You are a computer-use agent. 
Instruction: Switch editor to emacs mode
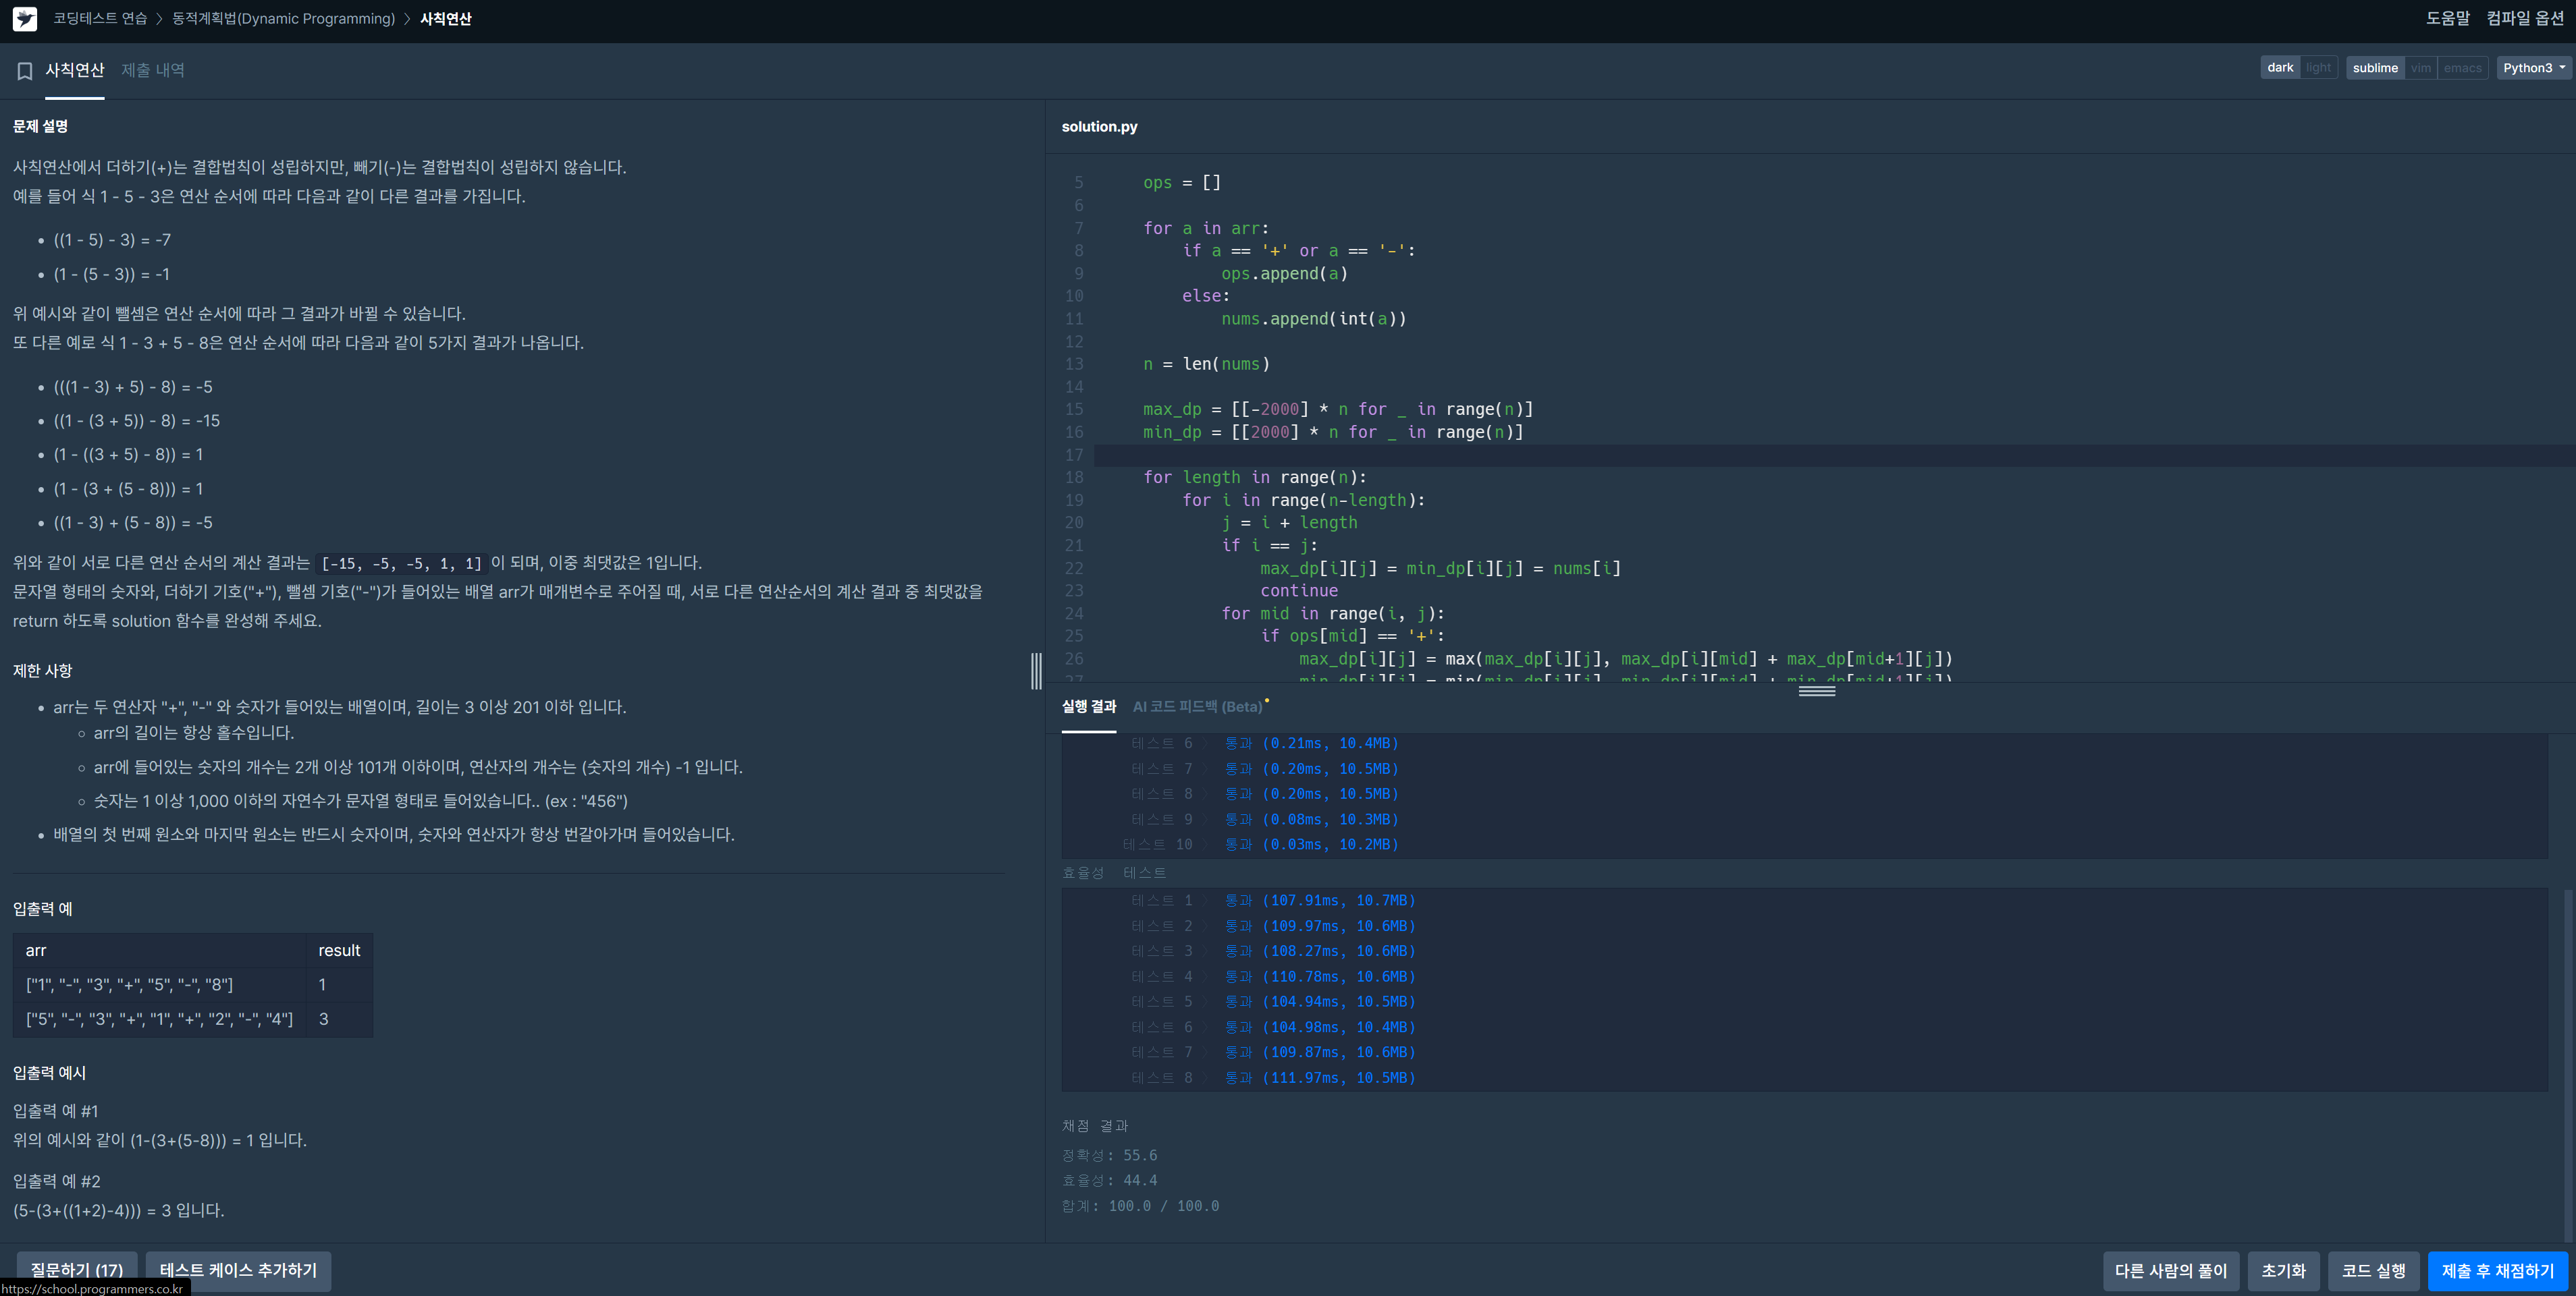(2462, 68)
